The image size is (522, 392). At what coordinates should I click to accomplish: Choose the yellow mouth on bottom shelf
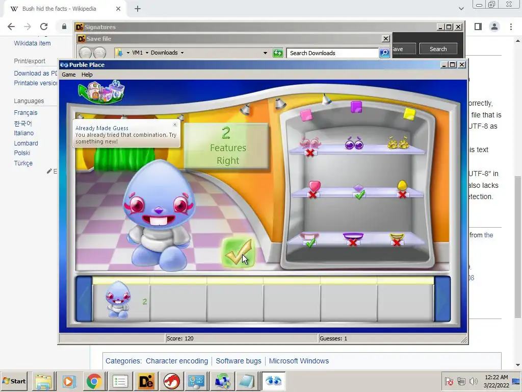click(x=397, y=236)
